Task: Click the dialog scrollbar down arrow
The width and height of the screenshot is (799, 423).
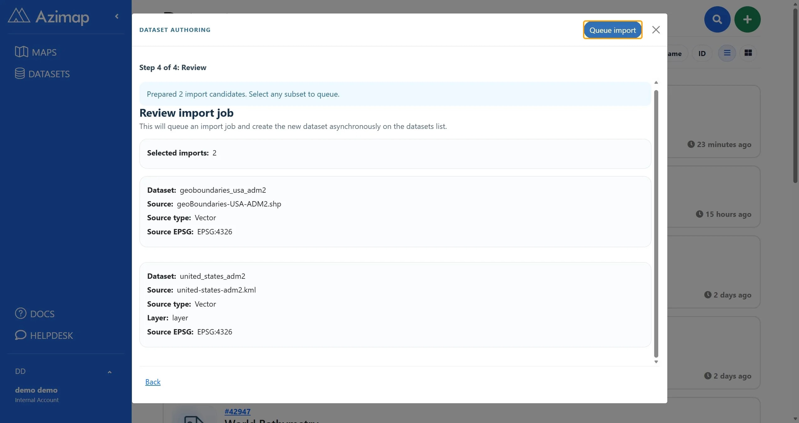Action: 656,362
